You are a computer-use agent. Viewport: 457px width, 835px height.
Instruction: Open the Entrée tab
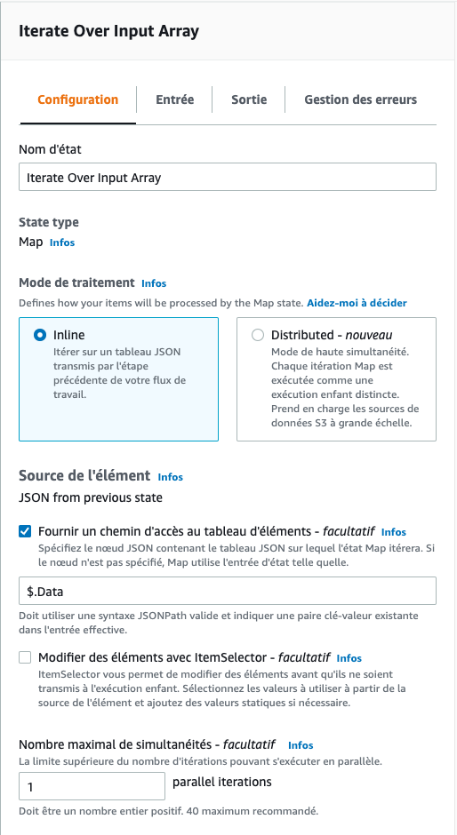(x=174, y=99)
